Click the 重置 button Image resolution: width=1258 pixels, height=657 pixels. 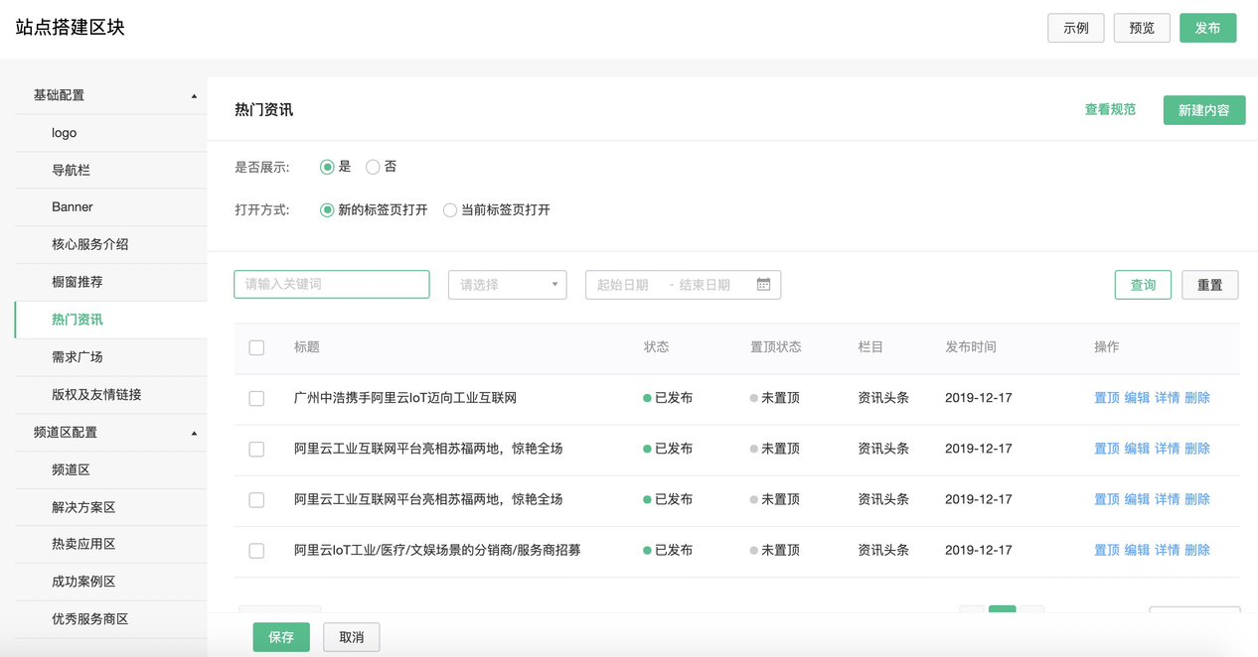tap(1209, 285)
